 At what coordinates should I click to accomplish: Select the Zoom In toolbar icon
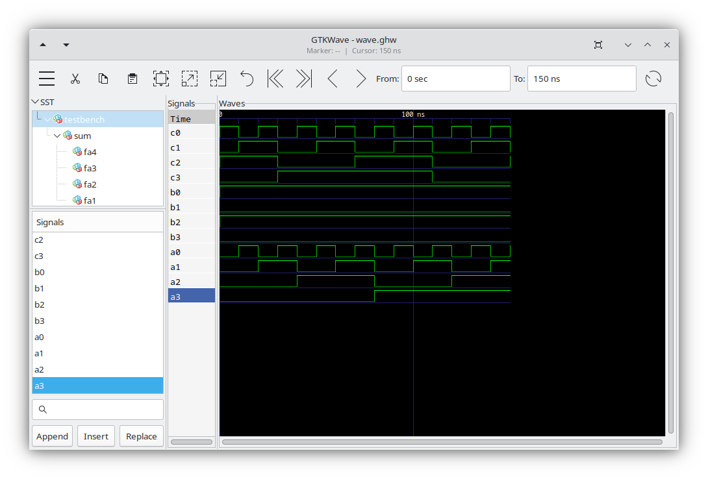189,78
